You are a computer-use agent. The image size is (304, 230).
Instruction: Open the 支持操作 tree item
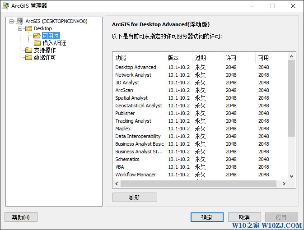click(x=45, y=50)
